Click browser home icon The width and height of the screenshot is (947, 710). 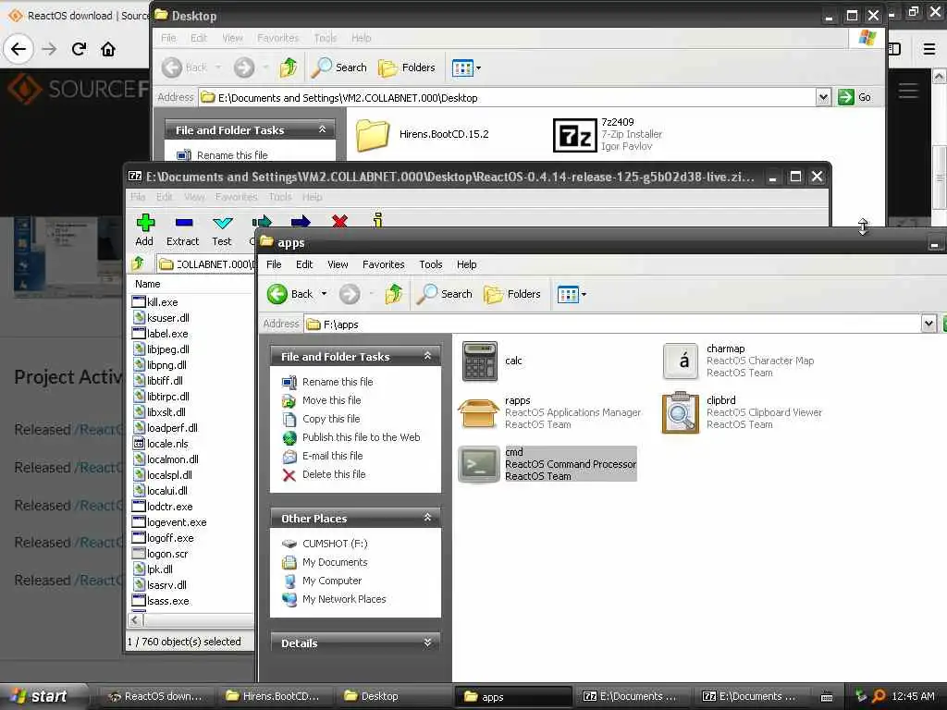tap(108, 49)
